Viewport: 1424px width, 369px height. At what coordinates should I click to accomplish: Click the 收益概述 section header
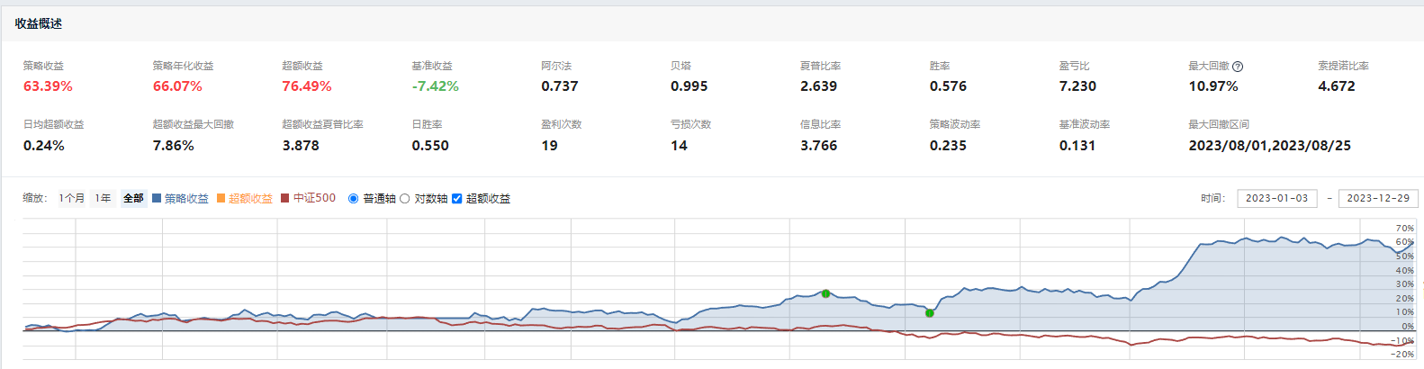pyautogui.click(x=39, y=24)
